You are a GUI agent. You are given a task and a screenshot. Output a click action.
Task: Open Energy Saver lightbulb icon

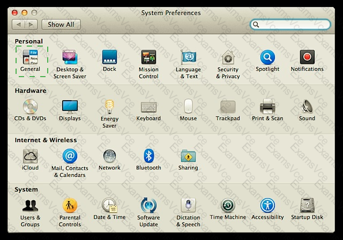pyautogui.click(x=109, y=107)
